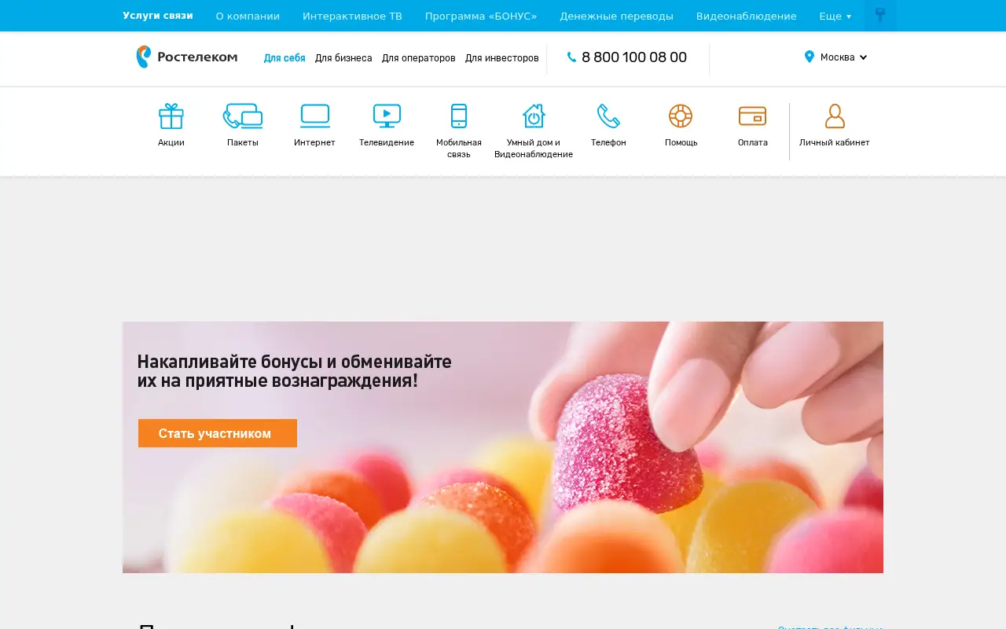Open the Интернет laptop icon
1006x629 pixels.
[314, 116]
